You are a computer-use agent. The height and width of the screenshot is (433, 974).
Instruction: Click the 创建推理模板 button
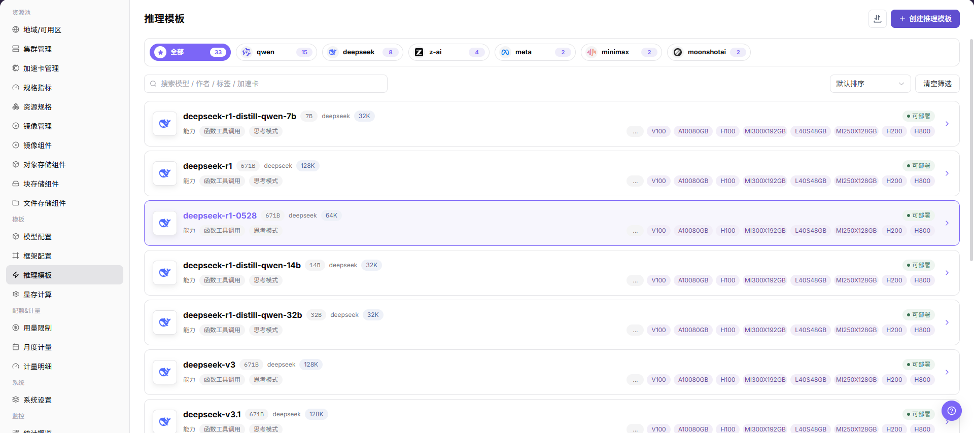tap(925, 19)
